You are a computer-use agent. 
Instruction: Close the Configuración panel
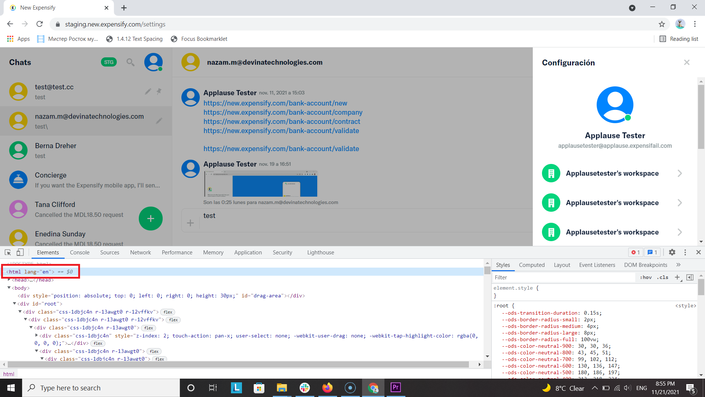[687, 62]
